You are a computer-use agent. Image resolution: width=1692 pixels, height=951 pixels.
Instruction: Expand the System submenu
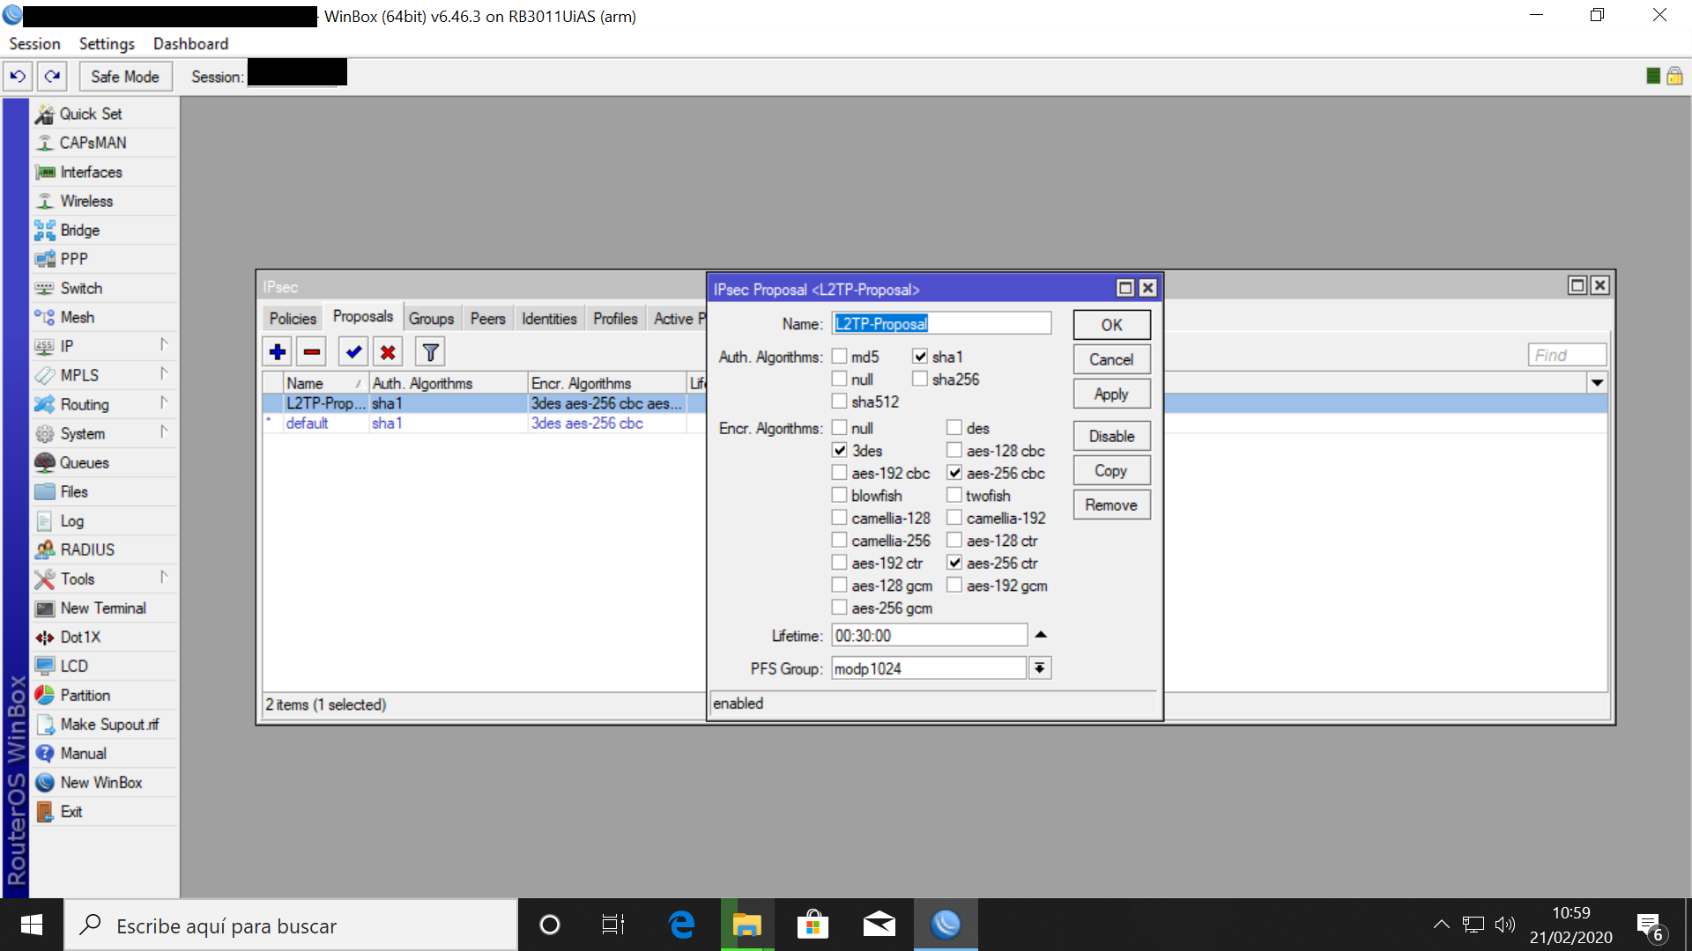pyautogui.click(x=164, y=432)
